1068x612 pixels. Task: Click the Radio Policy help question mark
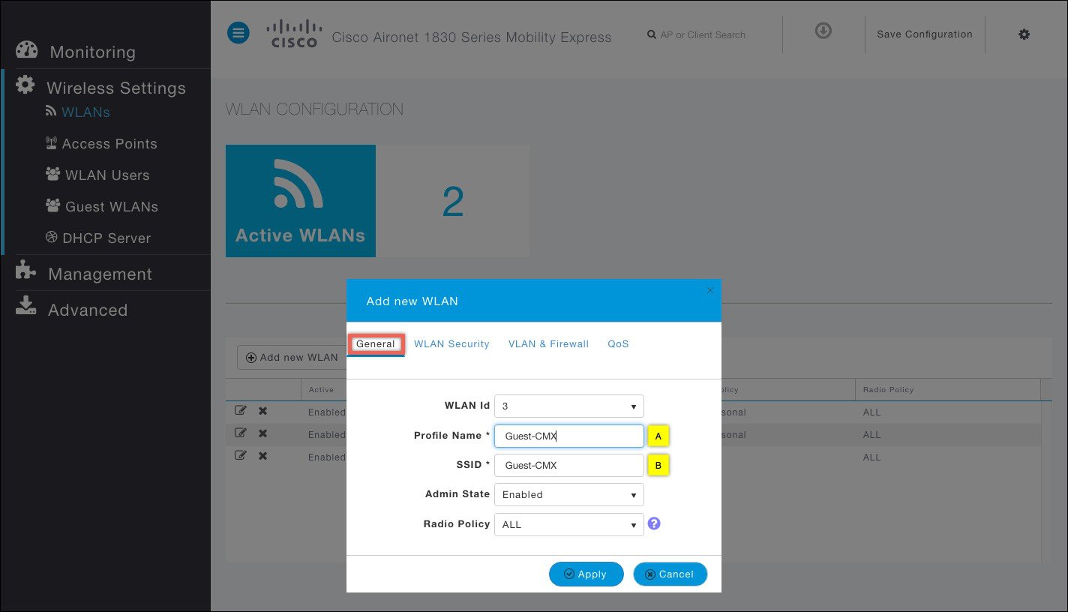[x=653, y=523]
